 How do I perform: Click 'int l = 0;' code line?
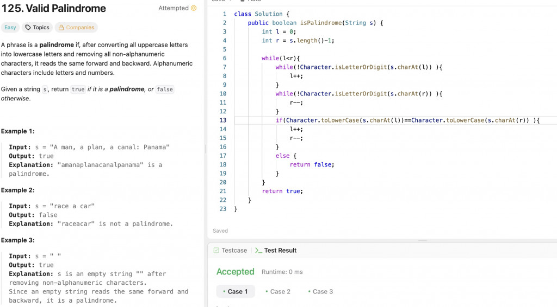click(279, 31)
